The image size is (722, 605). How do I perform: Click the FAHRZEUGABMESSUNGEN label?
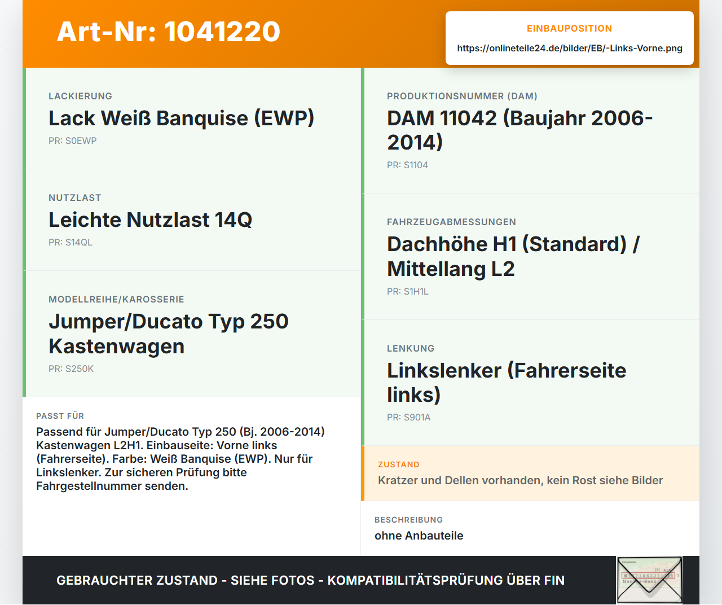tap(451, 222)
